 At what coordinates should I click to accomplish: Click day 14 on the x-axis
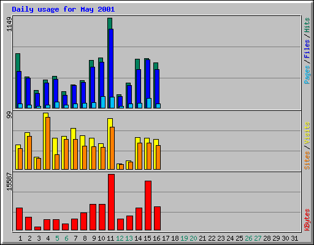pos(138,238)
